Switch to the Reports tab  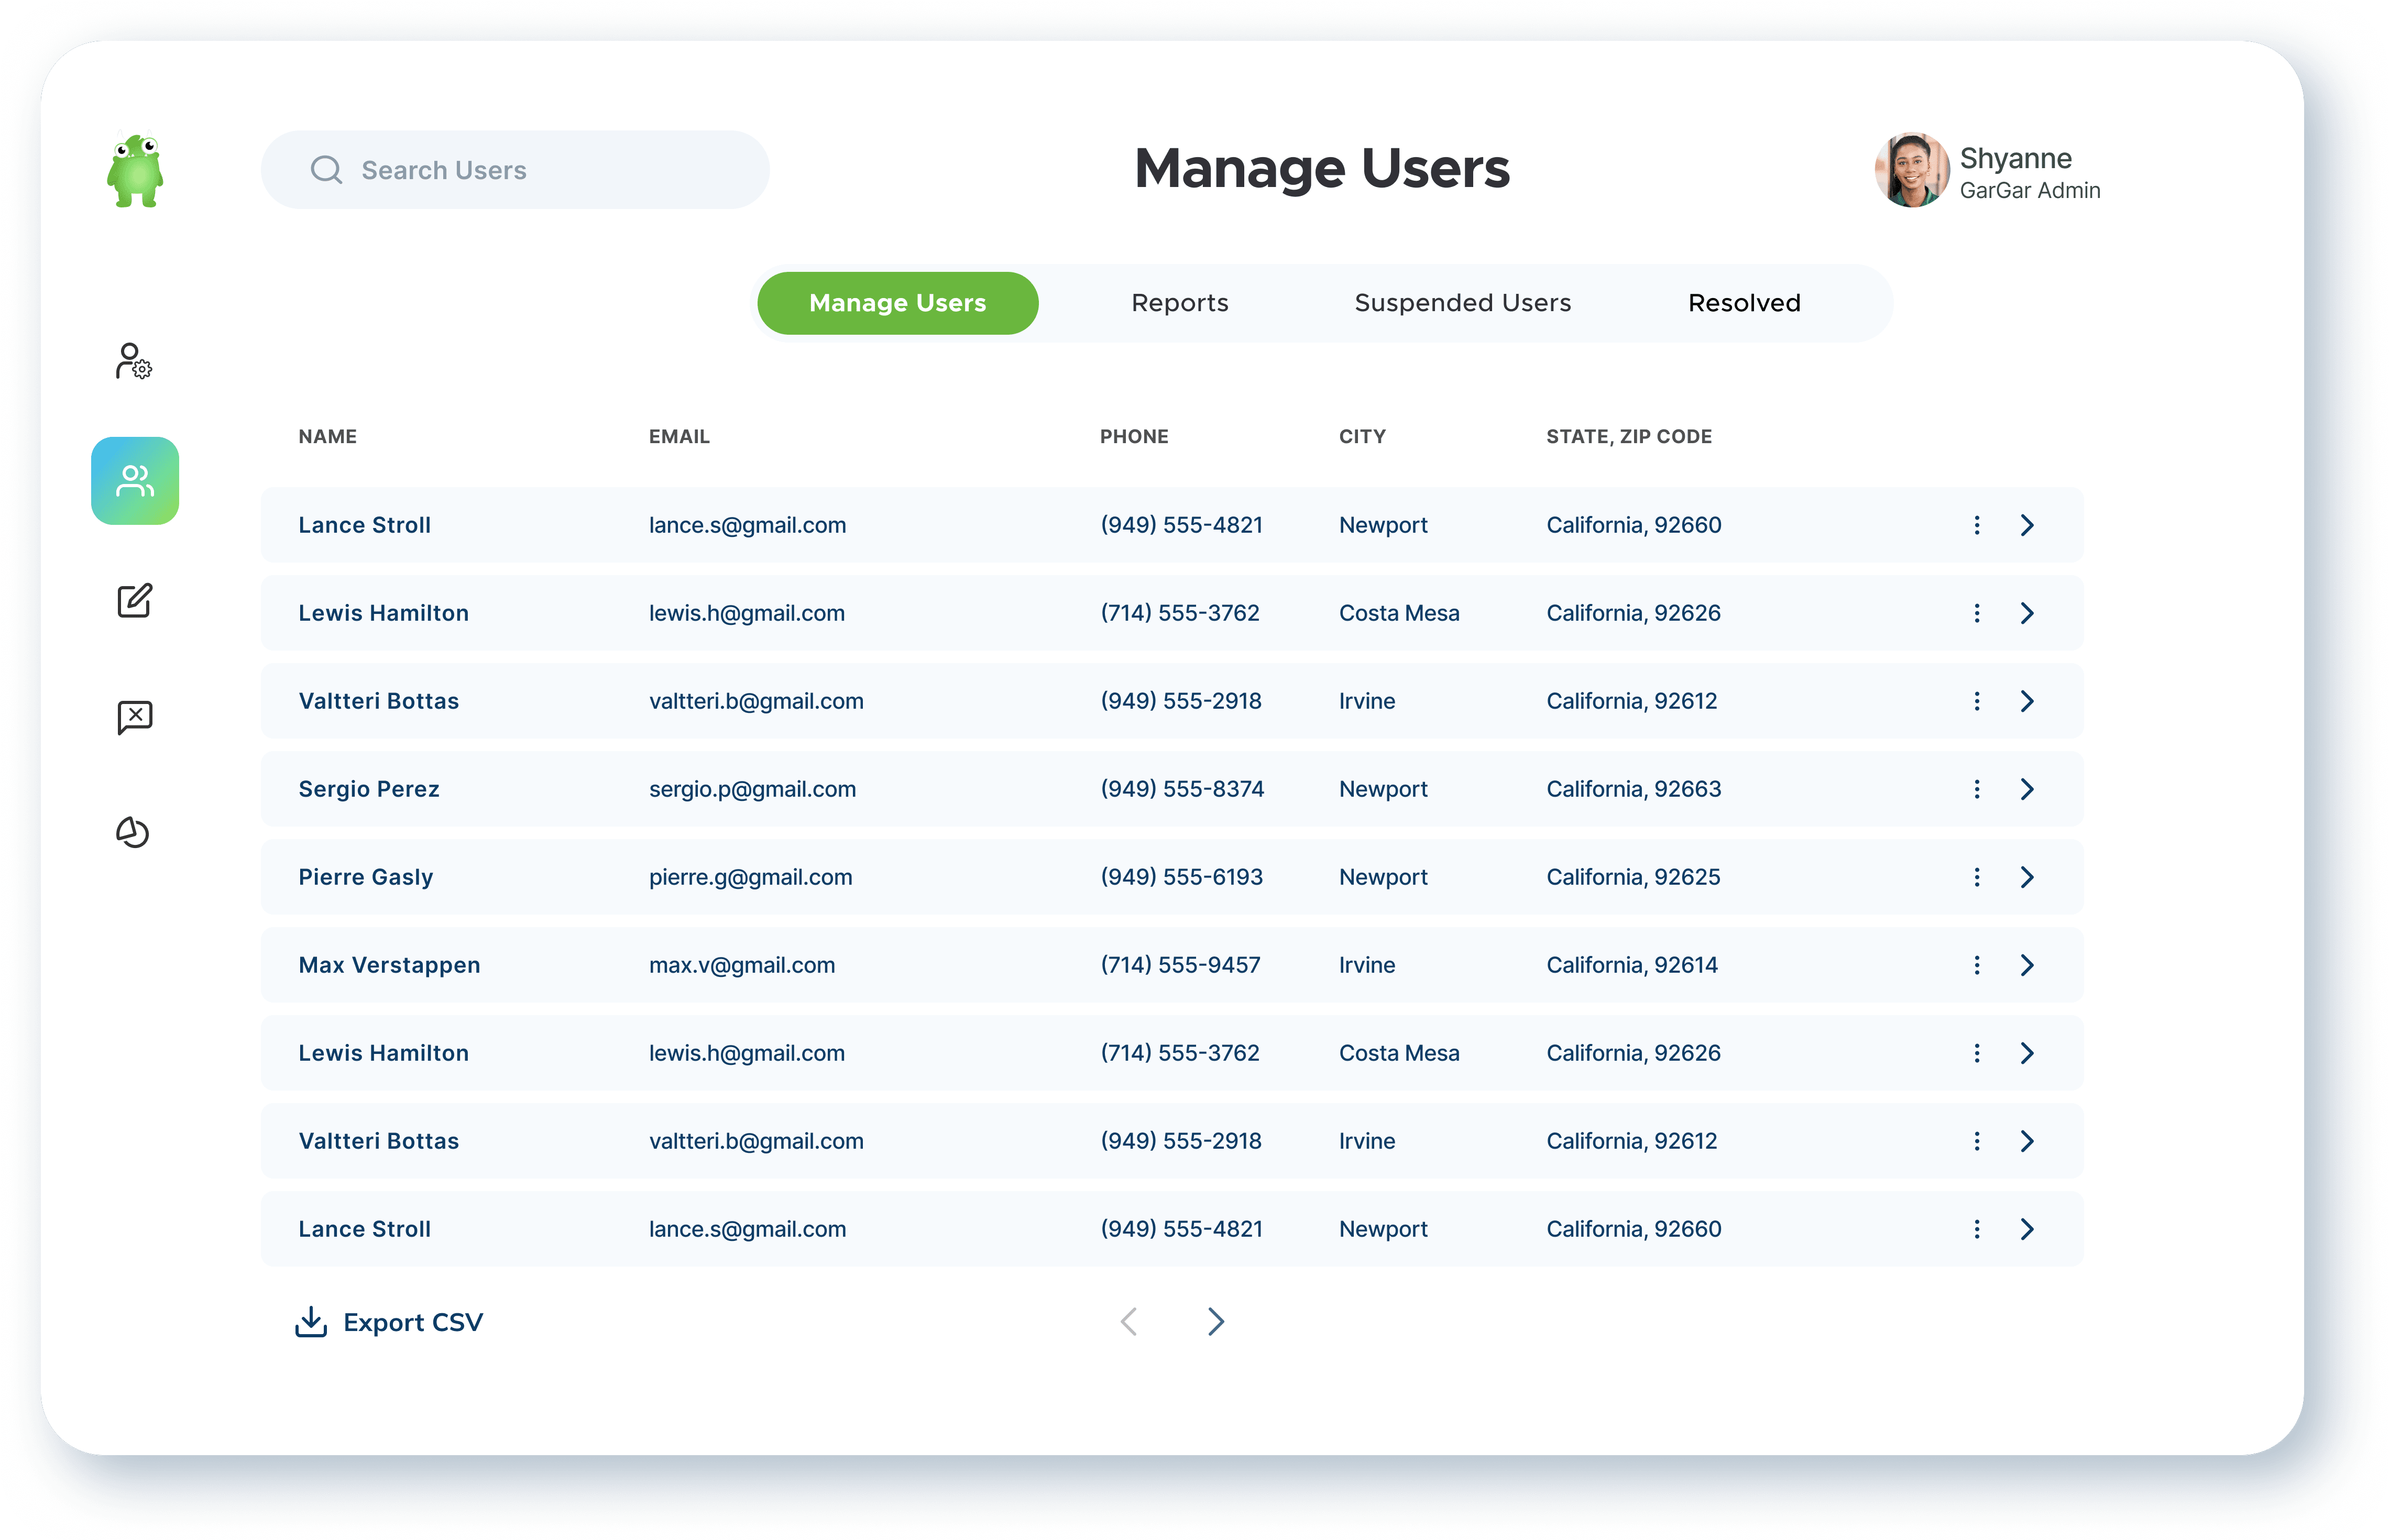(x=1179, y=303)
